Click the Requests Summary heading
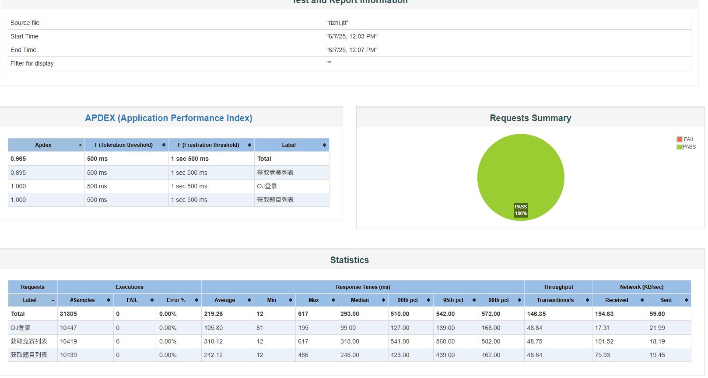Viewport: 708px width, 378px height. point(530,118)
